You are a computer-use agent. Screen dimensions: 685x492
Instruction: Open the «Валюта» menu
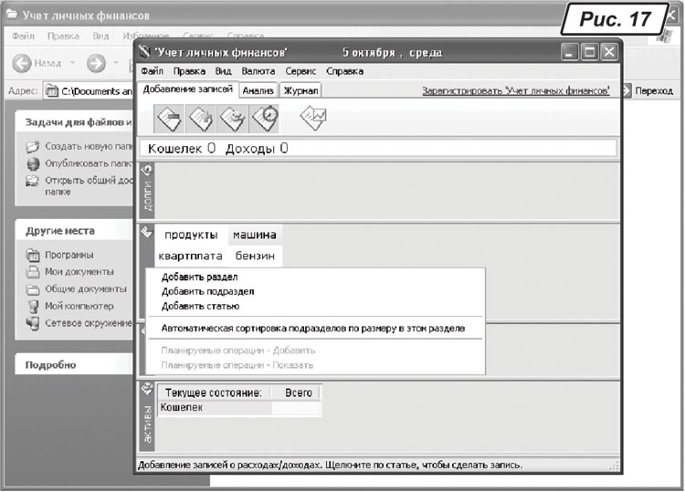pos(258,70)
